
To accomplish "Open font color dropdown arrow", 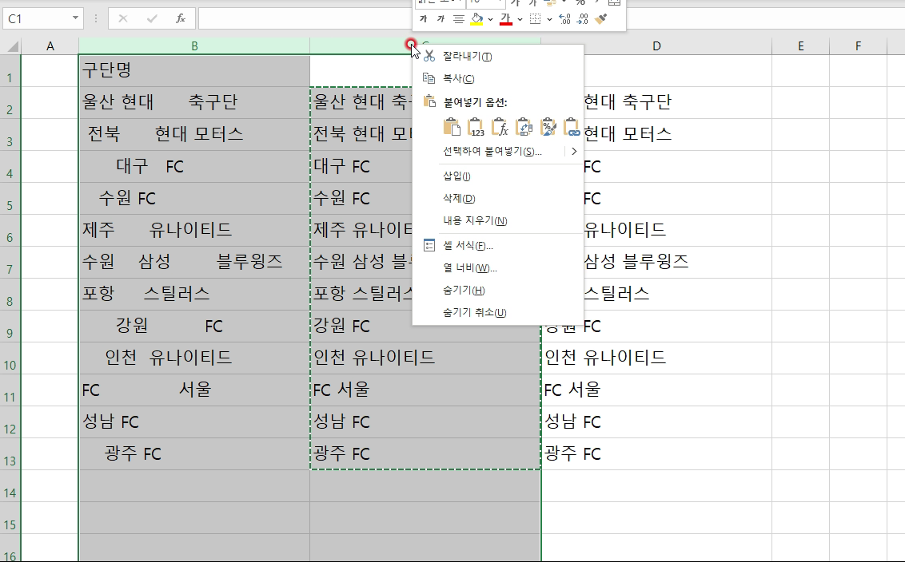I will (520, 20).
